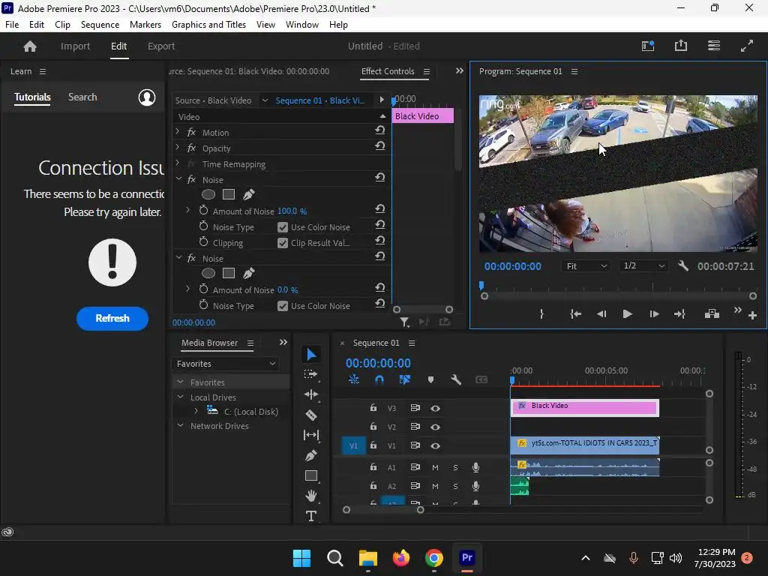The height and width of the screenshot is (576, 768).
Task: Expand C: (Local Disk) tree item
Action: (196, 411)
